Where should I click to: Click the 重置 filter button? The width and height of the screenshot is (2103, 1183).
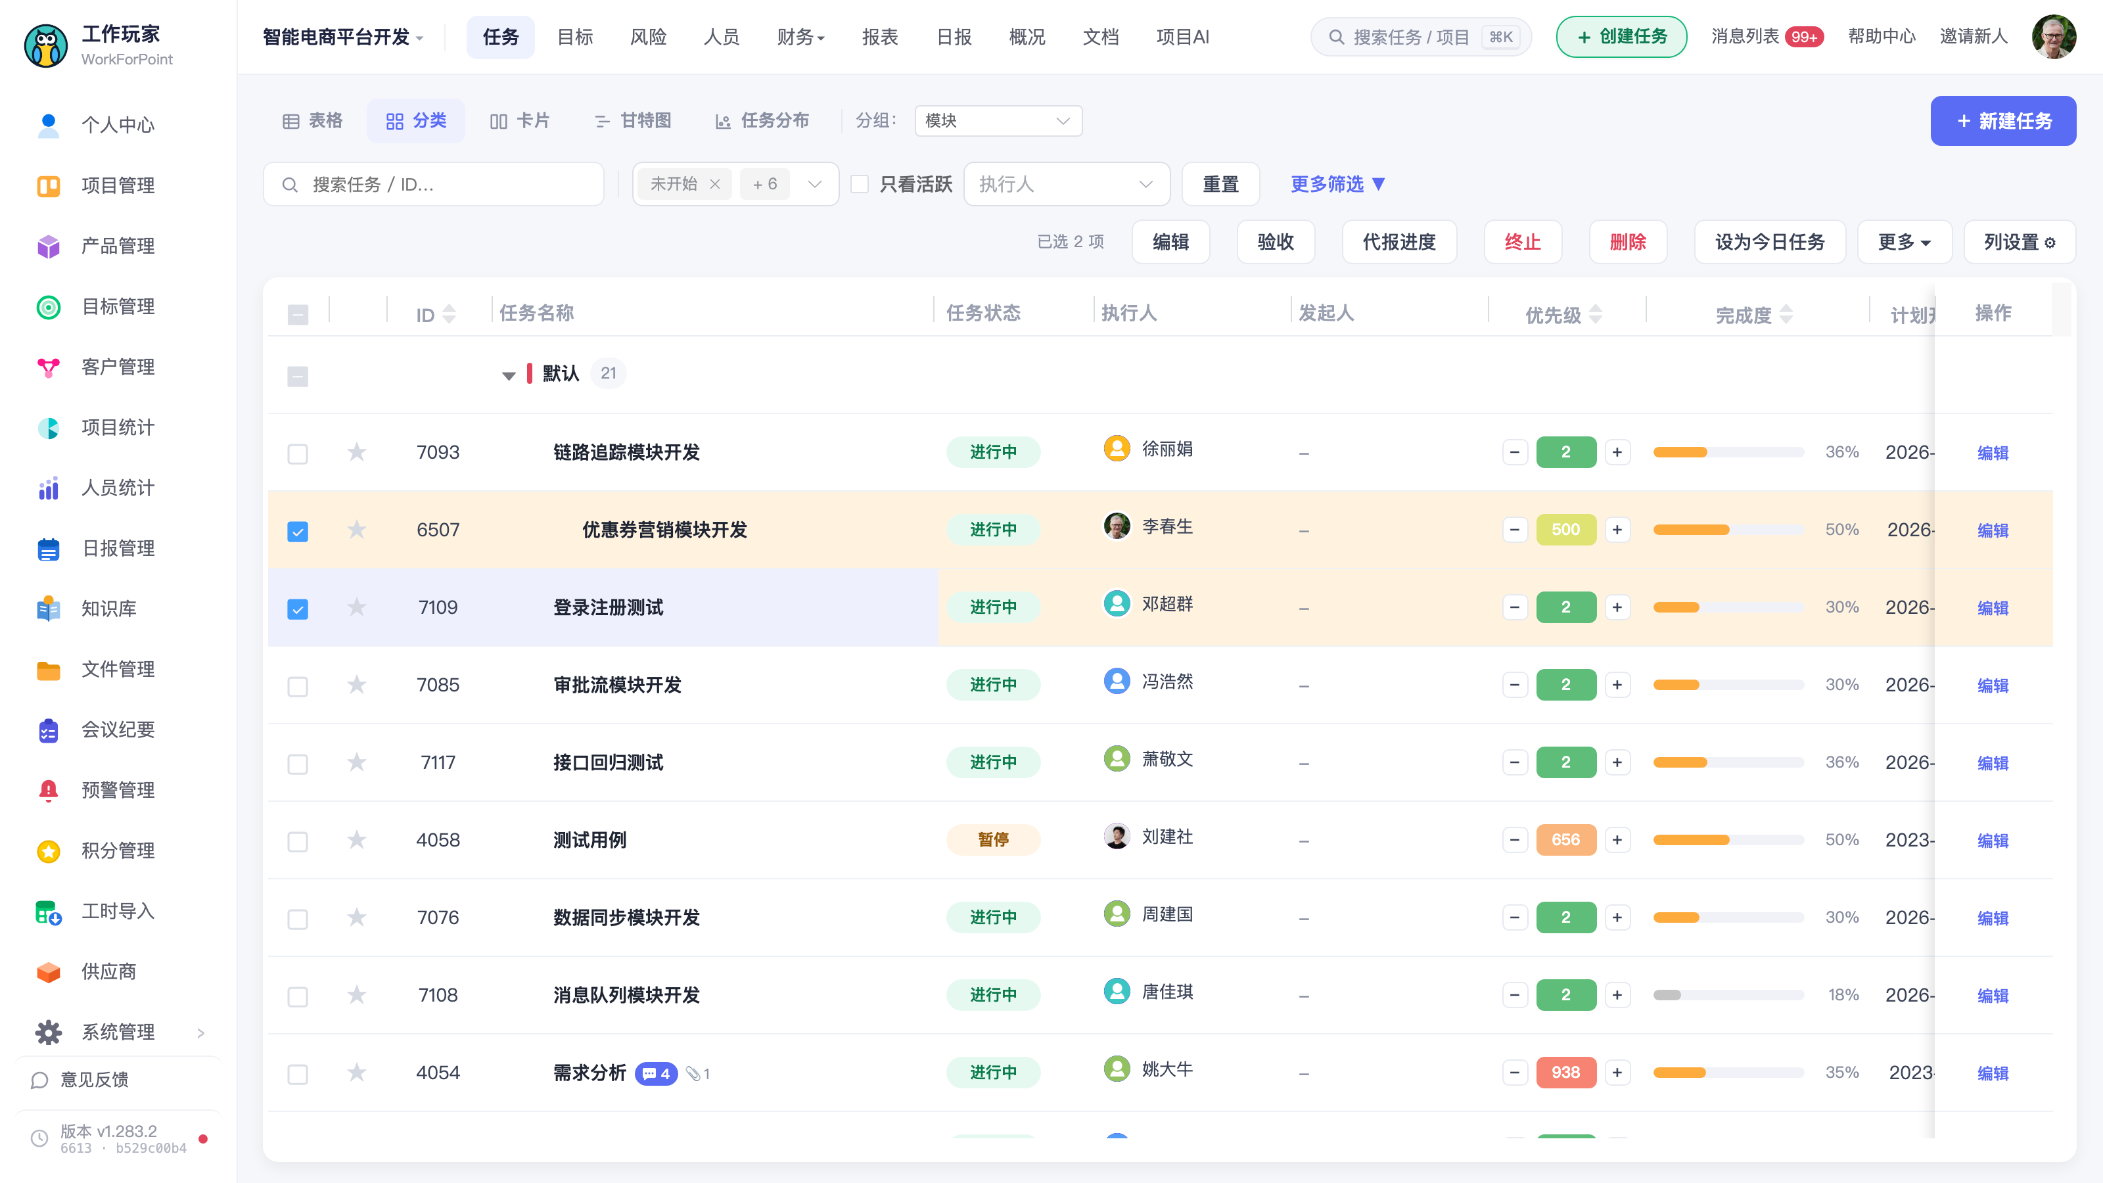tap(1220, 184)
